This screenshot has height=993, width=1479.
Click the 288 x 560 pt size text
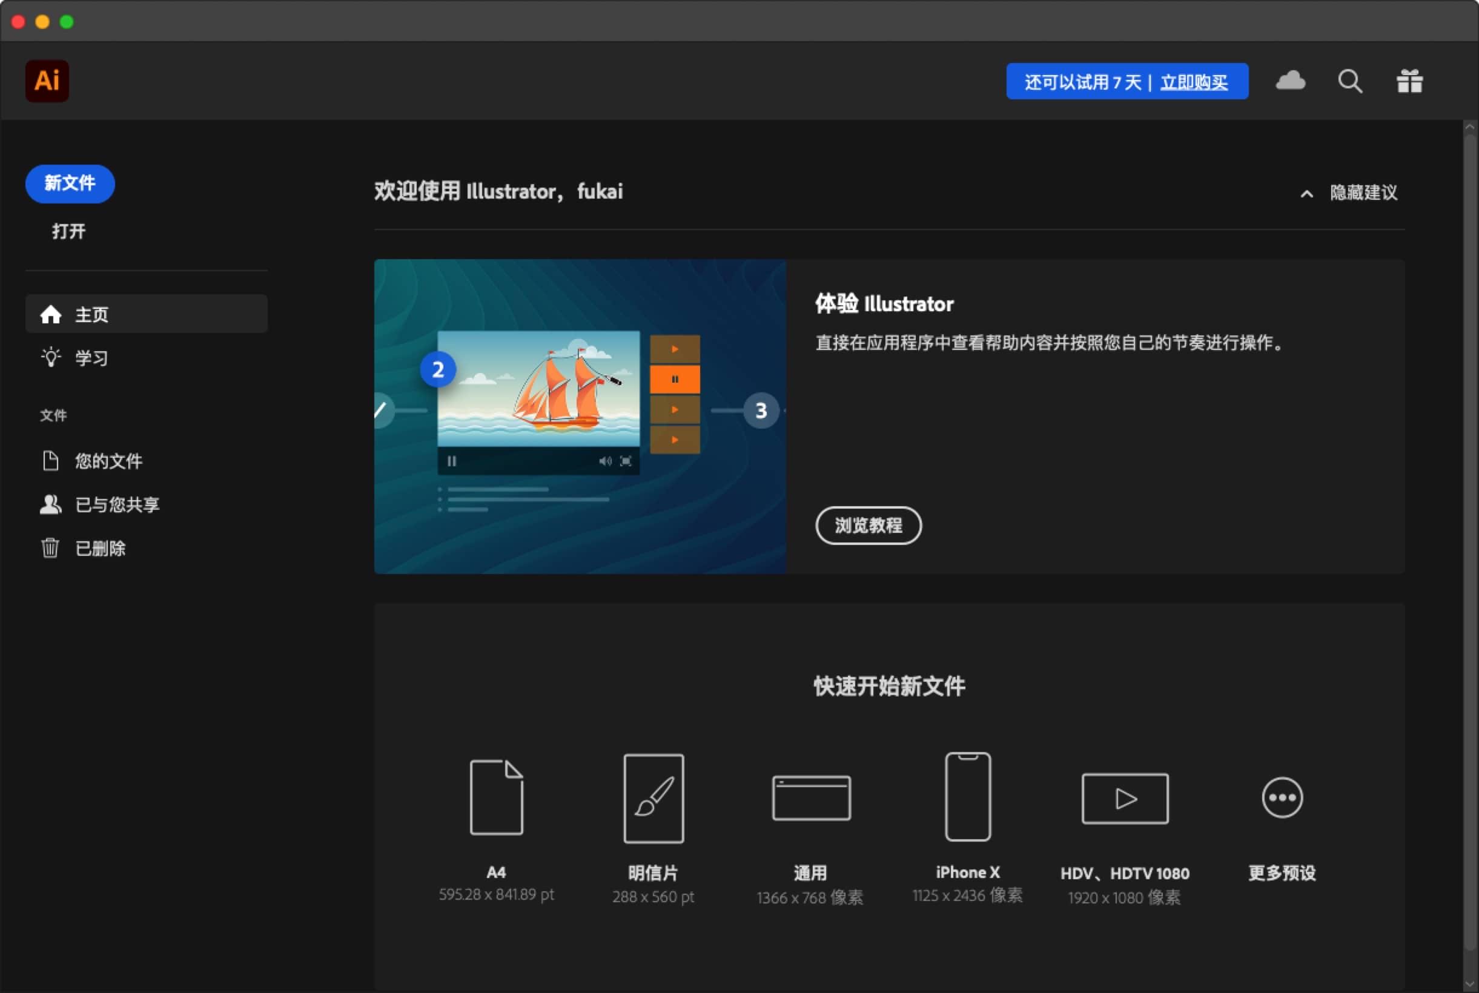(653, 897)
